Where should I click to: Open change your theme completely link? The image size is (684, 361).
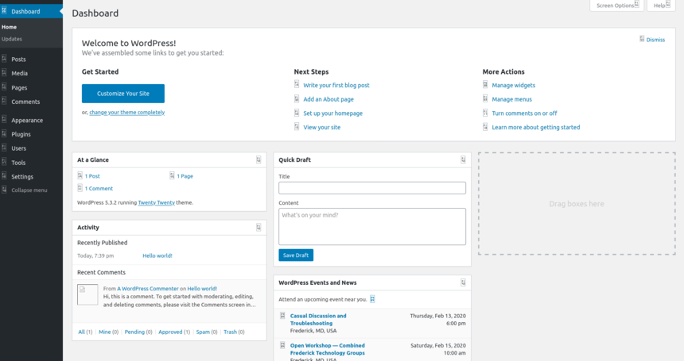click(127, 112)
